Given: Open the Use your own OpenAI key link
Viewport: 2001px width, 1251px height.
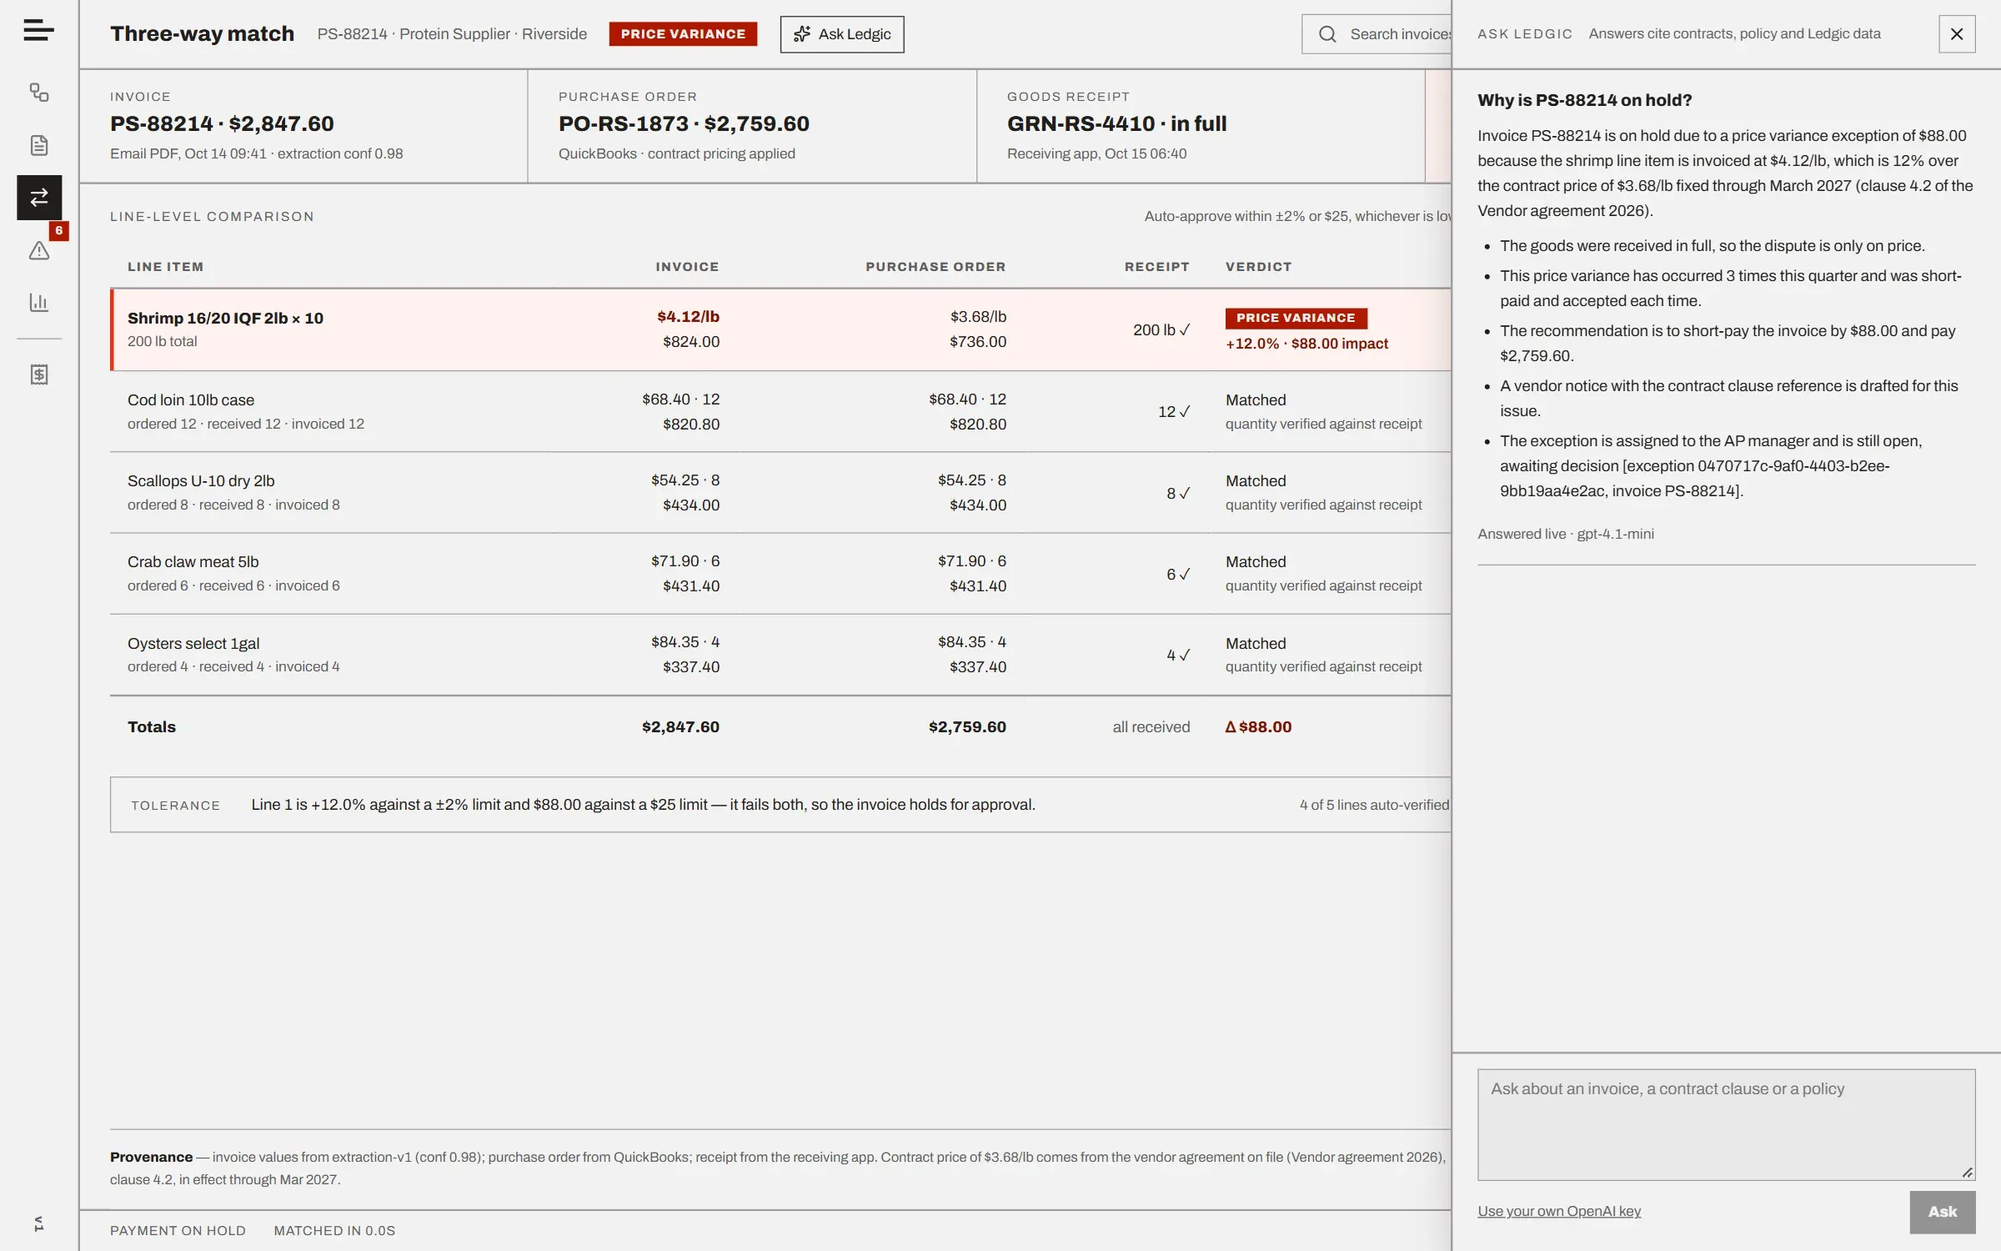Looking at the screenshot, I should (x=1559, y=1211).
